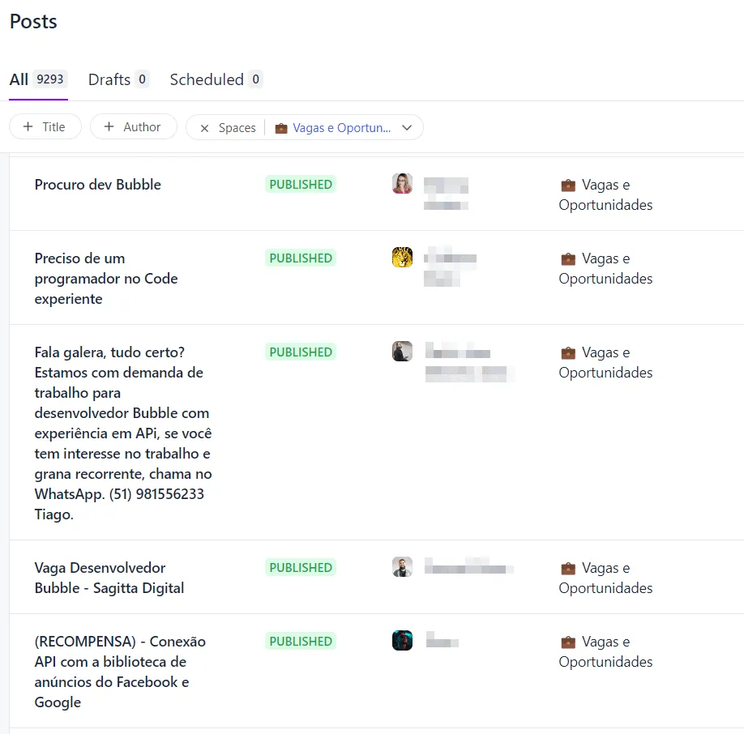Open Vaga Desenvolvedor Bubble - Sagitta Digital post

(x=109, y=578)
